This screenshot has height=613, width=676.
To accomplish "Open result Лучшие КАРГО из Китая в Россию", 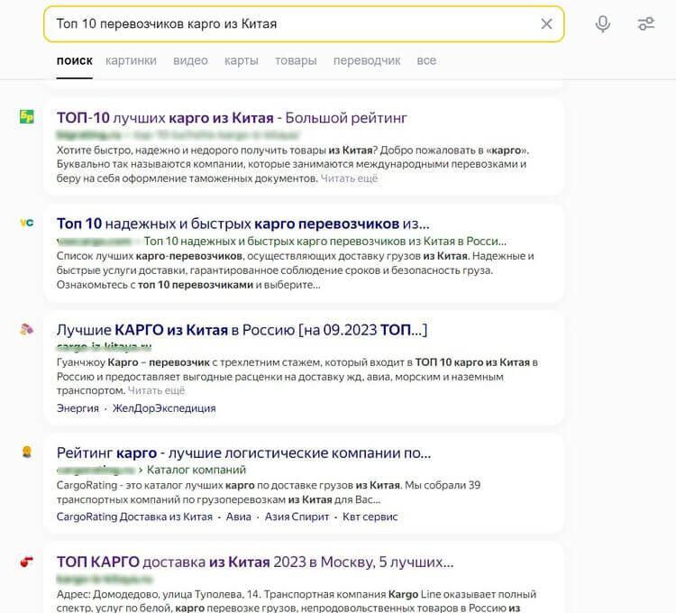I will [x=242, y=330].
